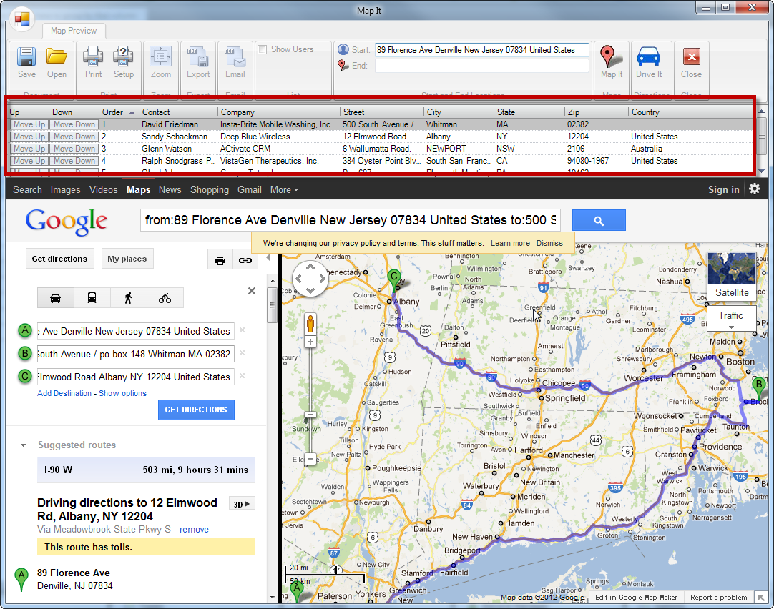Collapse the left directions panel arrow
This screenshot has height=609, width=774.
[x=268, y=257]
